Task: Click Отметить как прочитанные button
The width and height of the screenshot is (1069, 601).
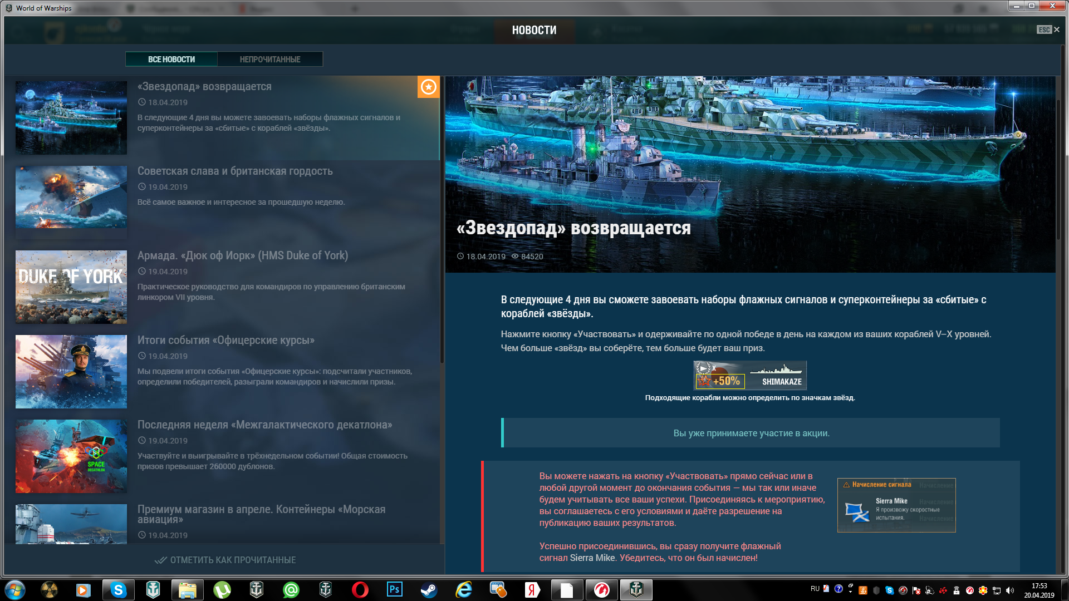Action: 225,560
